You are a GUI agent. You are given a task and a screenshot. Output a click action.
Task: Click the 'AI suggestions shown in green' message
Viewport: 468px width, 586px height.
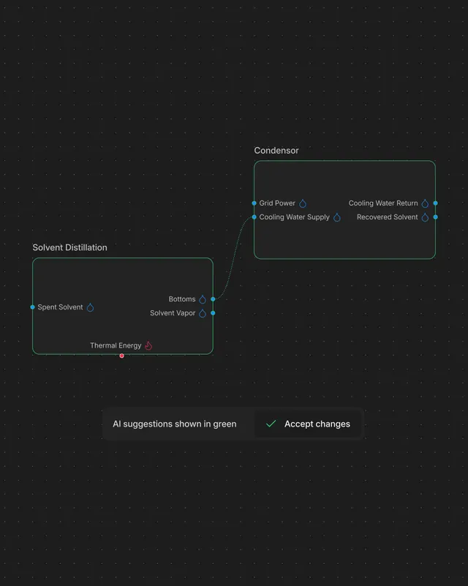coord(175,424)
